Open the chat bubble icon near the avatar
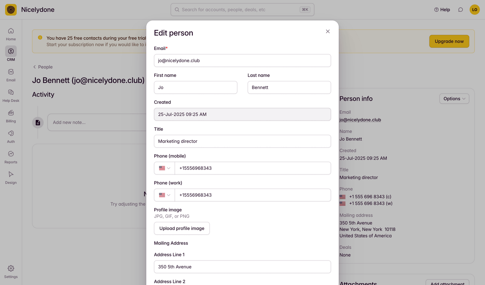 tap(460, 10)
